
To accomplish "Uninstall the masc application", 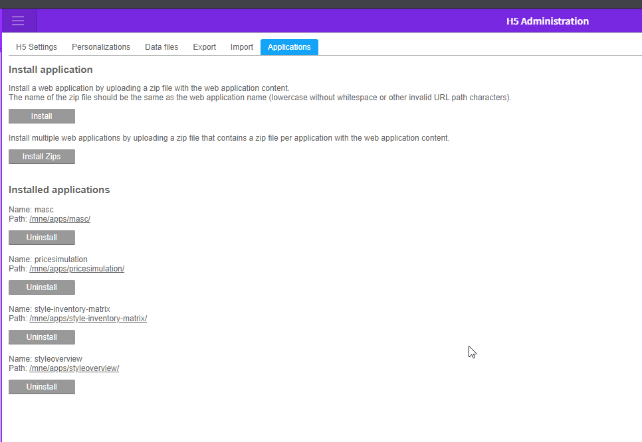I will click(42, 238).
